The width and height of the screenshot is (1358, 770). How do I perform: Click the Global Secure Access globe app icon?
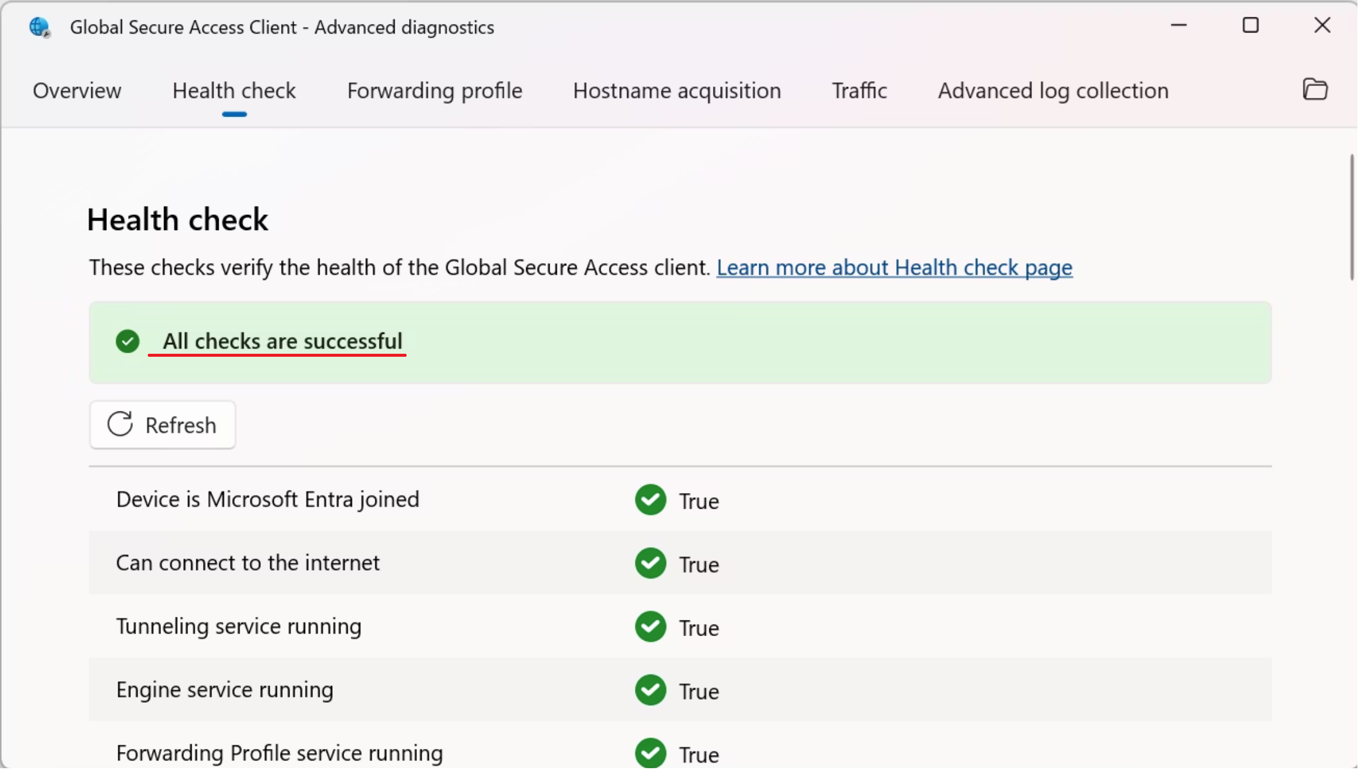tap(40, 27)
